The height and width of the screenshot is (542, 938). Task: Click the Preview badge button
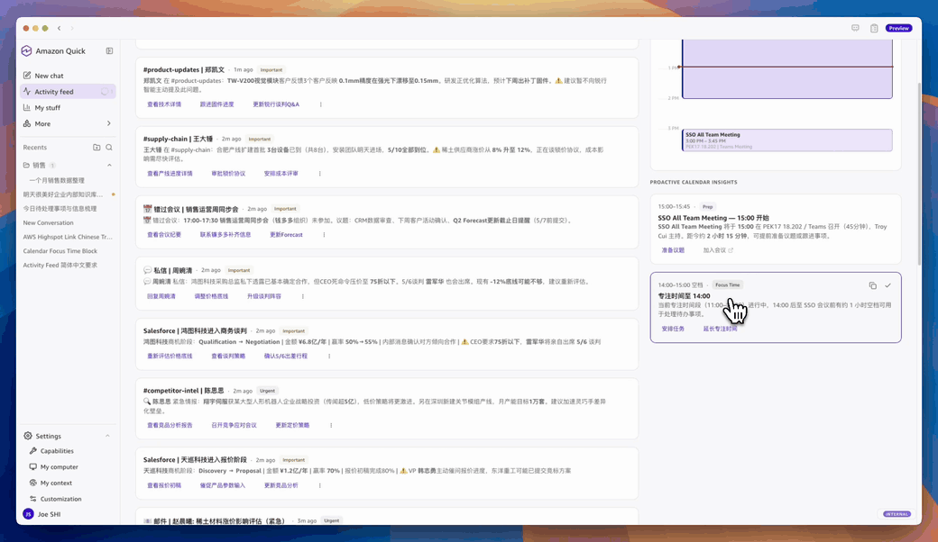(x=898, y=28)
